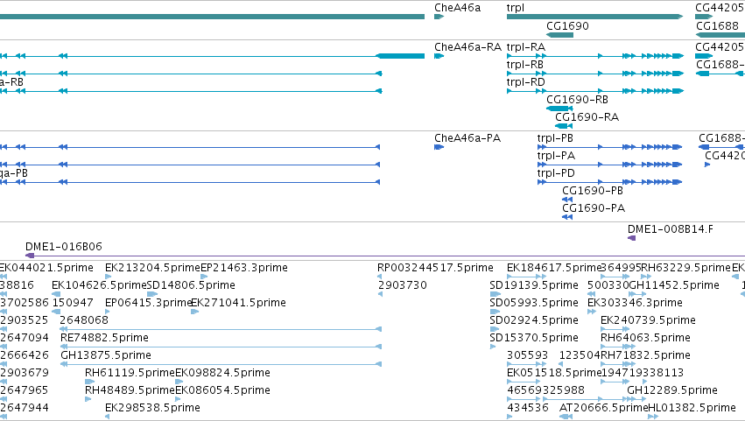The height and width of the screenshot is (421, 745).
Task: Click the EK184617.5prime EST label
Action: click(x=554, y=268)
